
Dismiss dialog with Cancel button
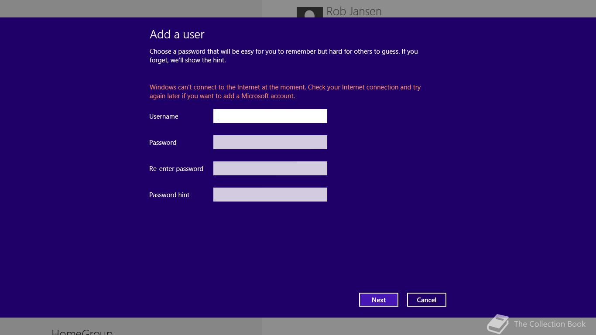click(x=427, y=300)
